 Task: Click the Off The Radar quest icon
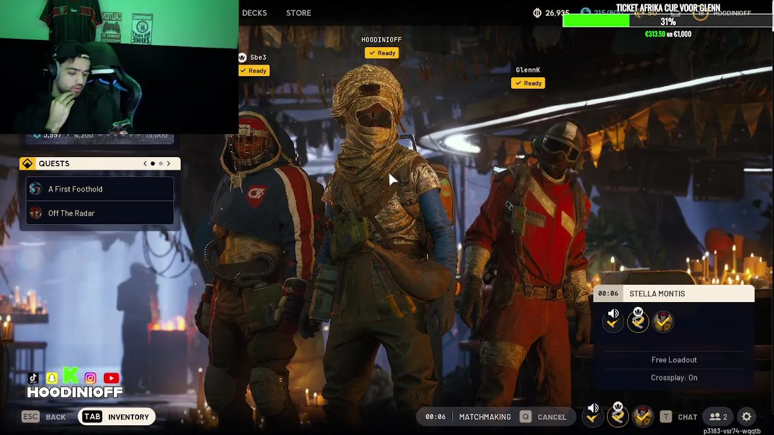pyautogui.click(x=36, y=213)
